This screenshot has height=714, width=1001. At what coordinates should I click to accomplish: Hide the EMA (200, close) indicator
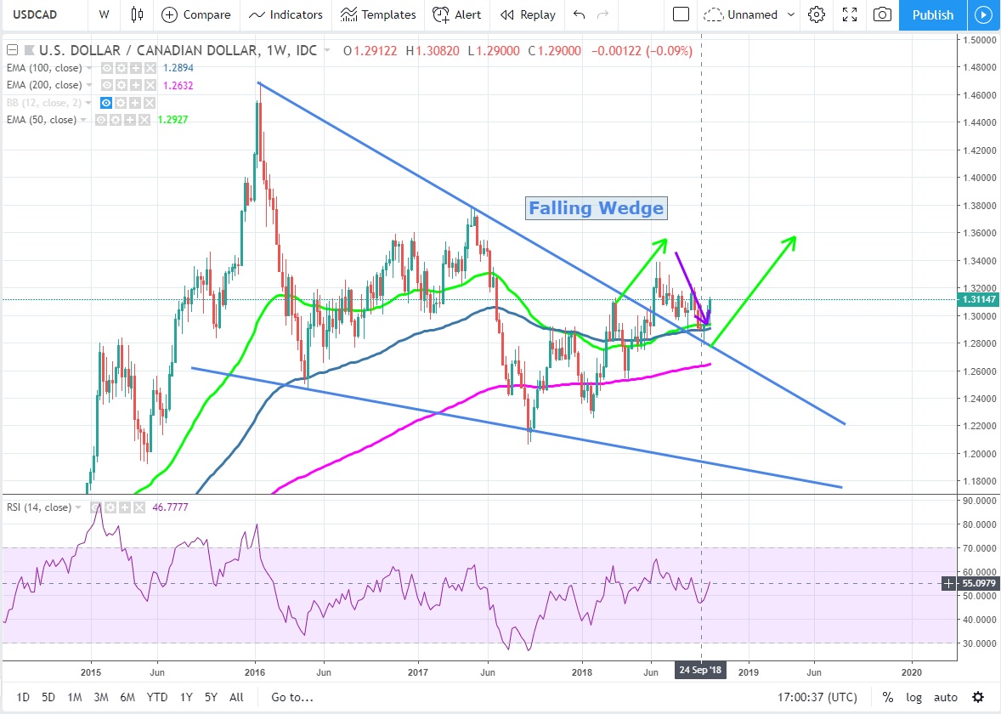pos(107,85)
